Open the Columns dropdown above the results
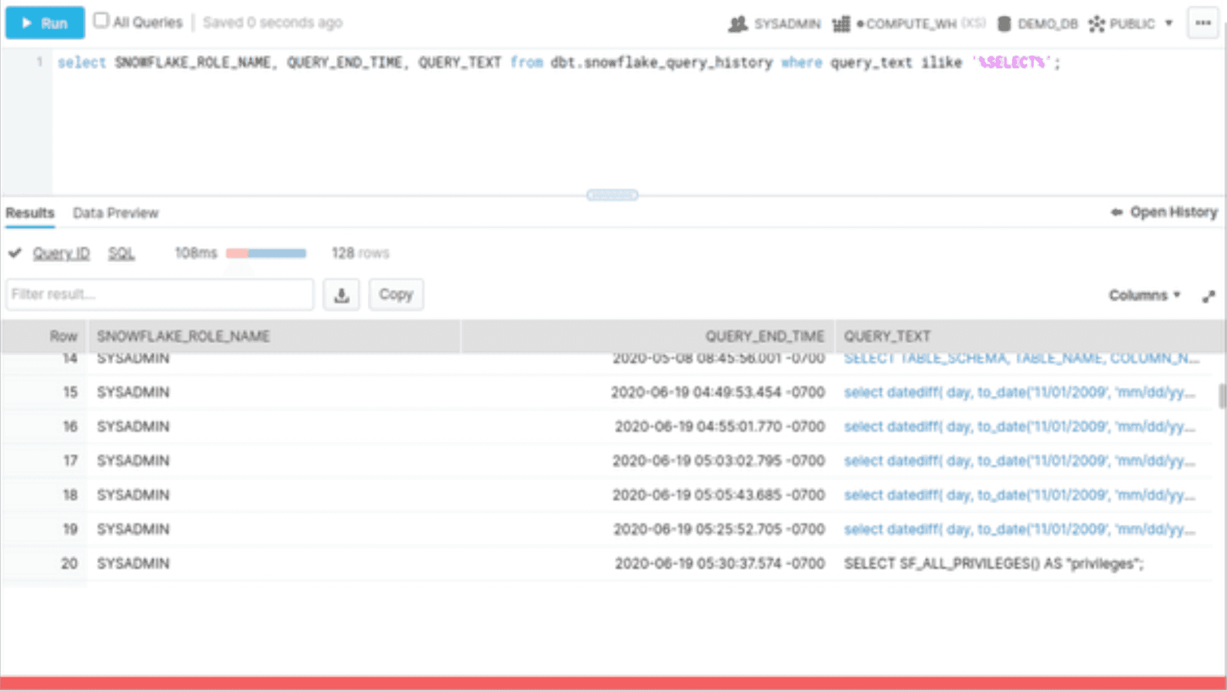 [x=1144, y=295]
